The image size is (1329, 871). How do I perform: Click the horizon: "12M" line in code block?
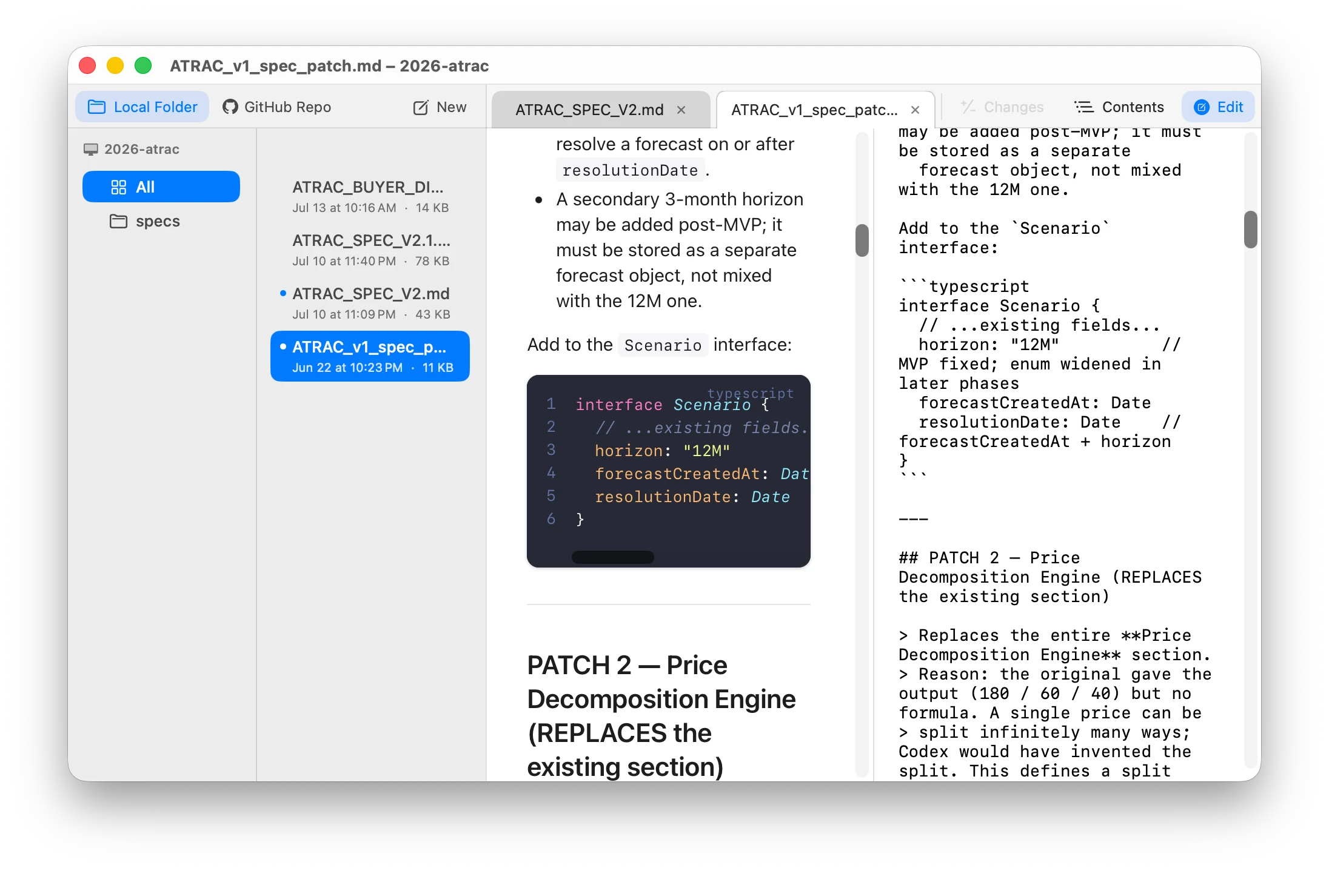coord(662,451)
